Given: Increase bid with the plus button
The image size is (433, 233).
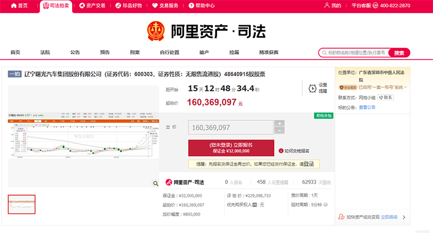Looking at the screenshot, I should [x=279, y=124].
